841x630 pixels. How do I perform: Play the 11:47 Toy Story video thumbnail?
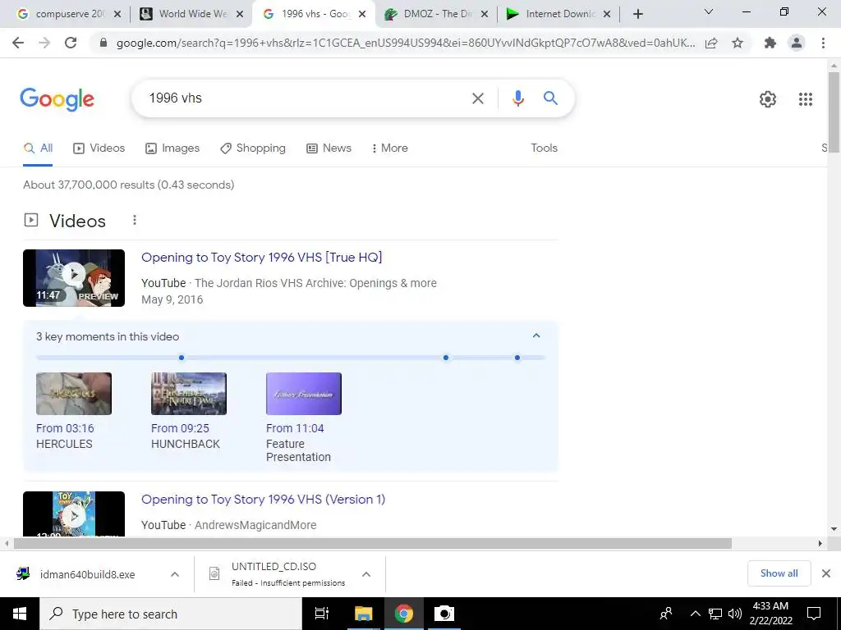click(x=74, y=278)
